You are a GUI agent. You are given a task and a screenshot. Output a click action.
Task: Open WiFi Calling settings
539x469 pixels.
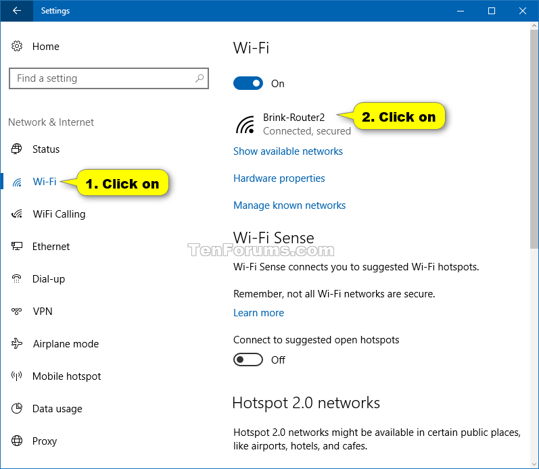[x=59, y=214]
